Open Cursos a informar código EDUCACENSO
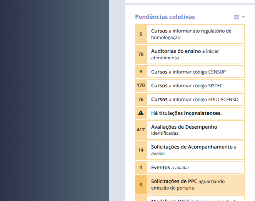255x201 pixels. (x=190, y=100)
